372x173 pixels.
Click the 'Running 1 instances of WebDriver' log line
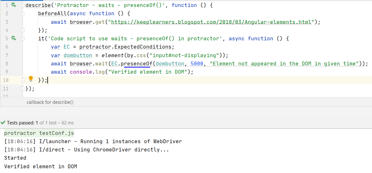click(x=93, y=142)
